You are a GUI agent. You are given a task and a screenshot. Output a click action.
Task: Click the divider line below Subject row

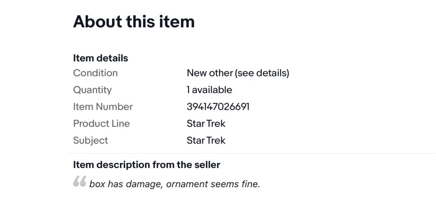(251, 153)
